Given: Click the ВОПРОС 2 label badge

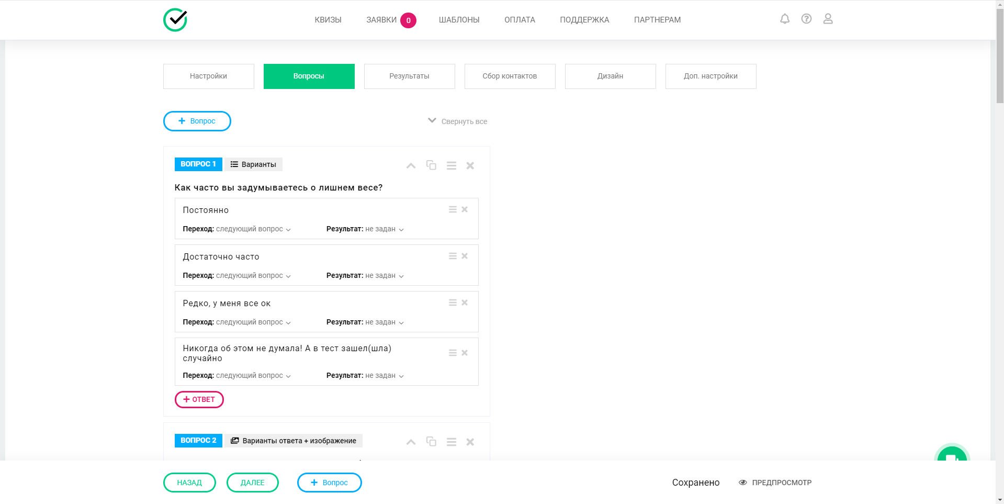Looking at the screenshot, I should 198,441.
